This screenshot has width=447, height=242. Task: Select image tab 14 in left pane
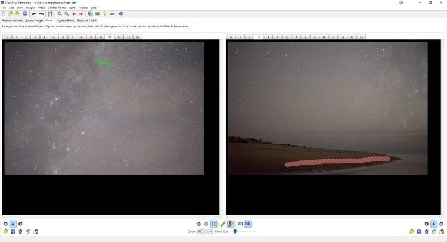[138, 37]
